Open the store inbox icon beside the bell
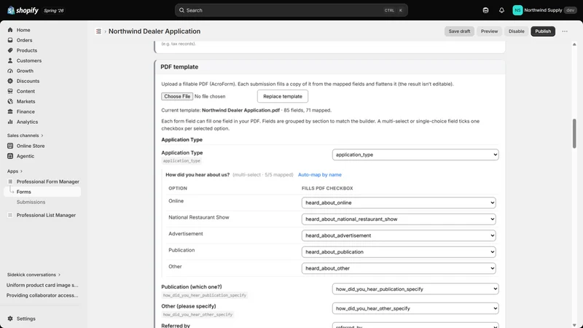The height and width of the screenshot is (328, 583). click(x=485, y=10)
